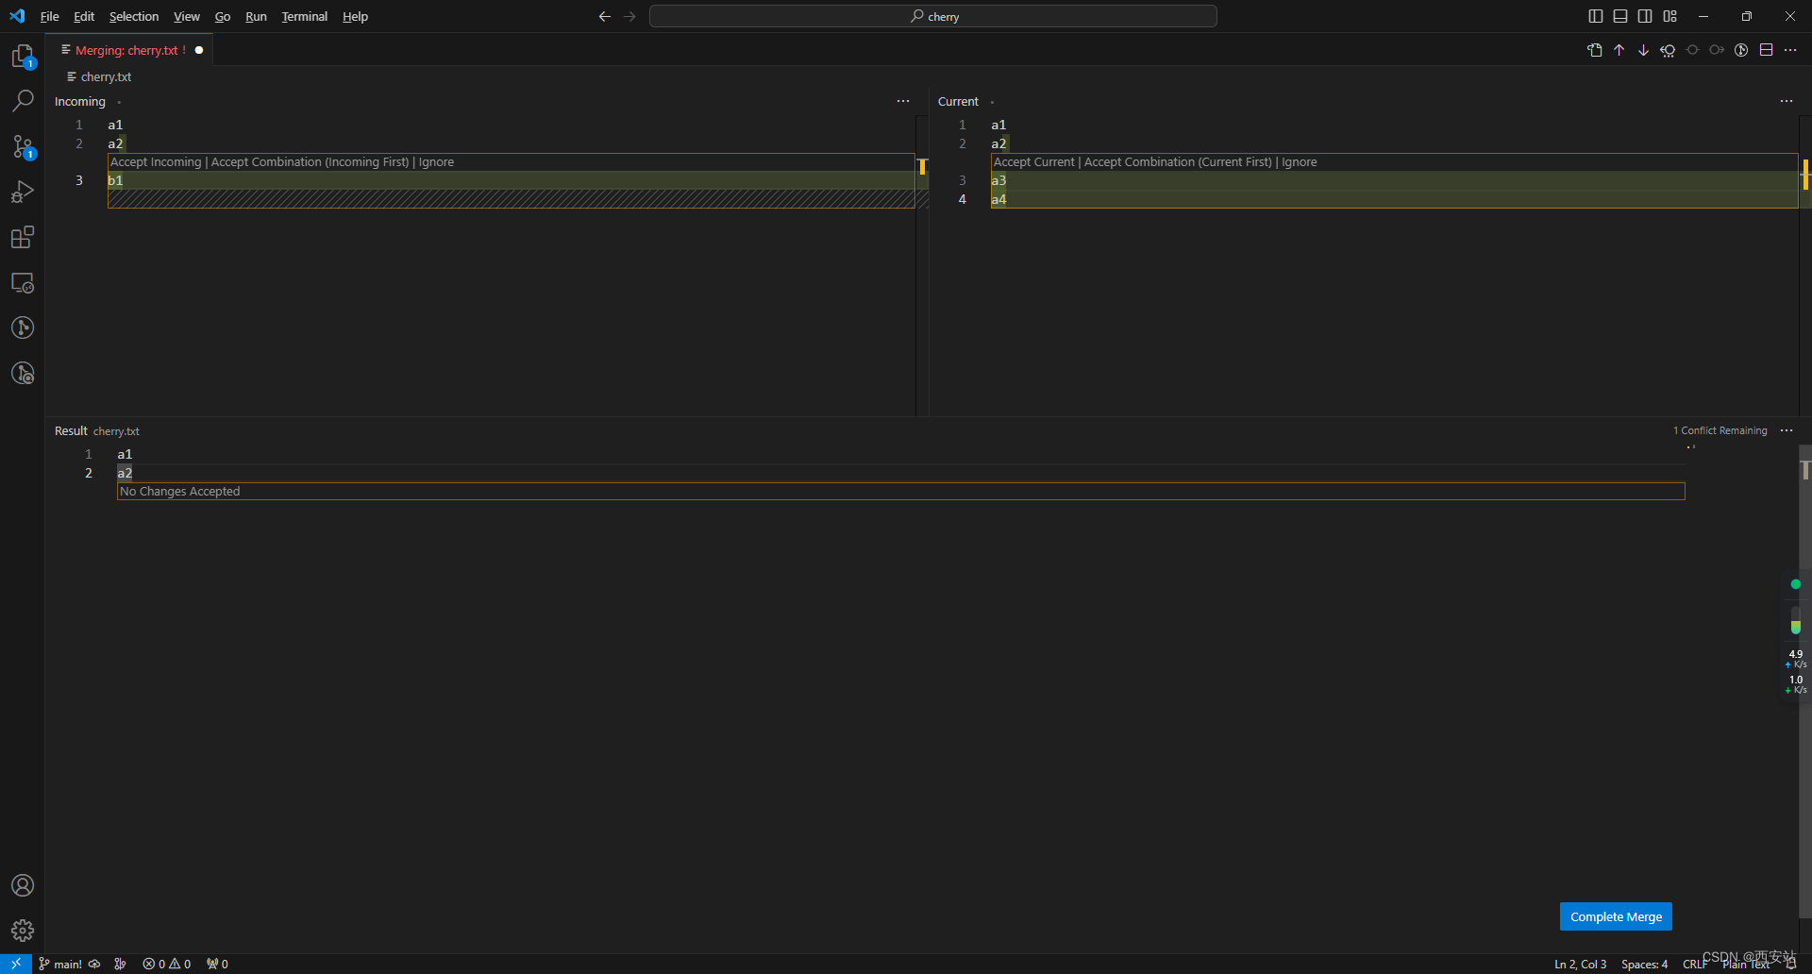The height and width of the screenshot is (974, 1812).
Task: Open Run and Debug view
Action: (x=23, y=192)
